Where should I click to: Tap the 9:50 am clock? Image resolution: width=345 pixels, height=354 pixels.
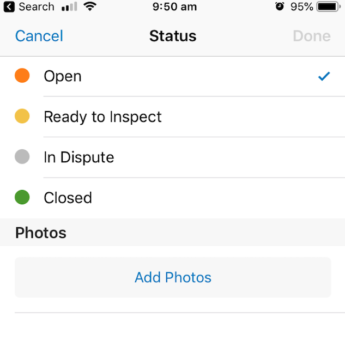click(174, 7)
